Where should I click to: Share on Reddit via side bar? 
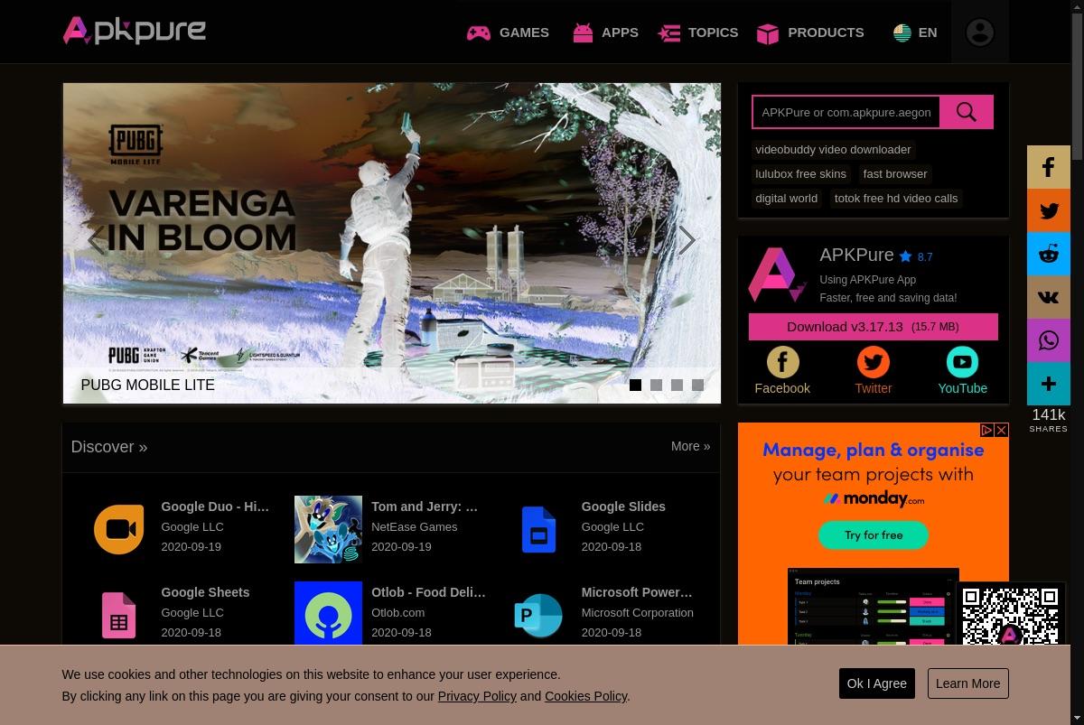point(1049,254)
